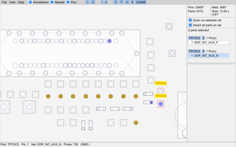Select the EDP_INT_AUX_N pin entry
The width and height of the screenshot is (236, 147).
pyautogui.click(x=208, y=56)
